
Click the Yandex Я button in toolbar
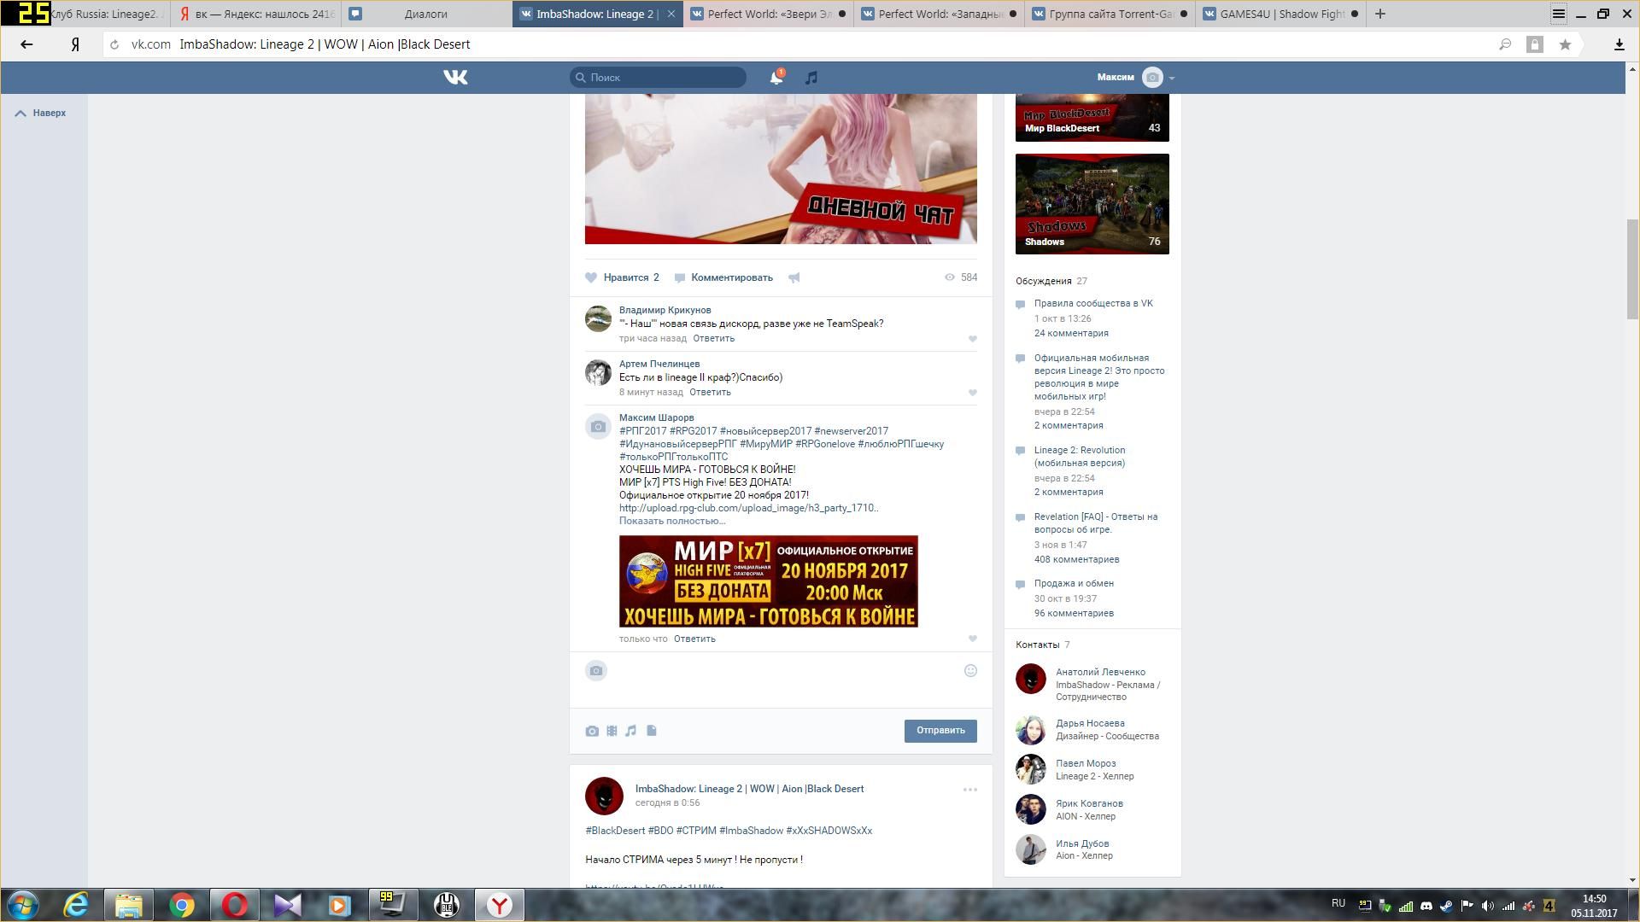coord(75,44)
